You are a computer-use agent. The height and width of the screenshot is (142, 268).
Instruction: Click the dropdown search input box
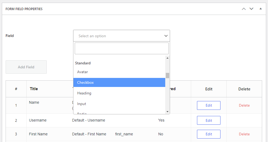121,48
